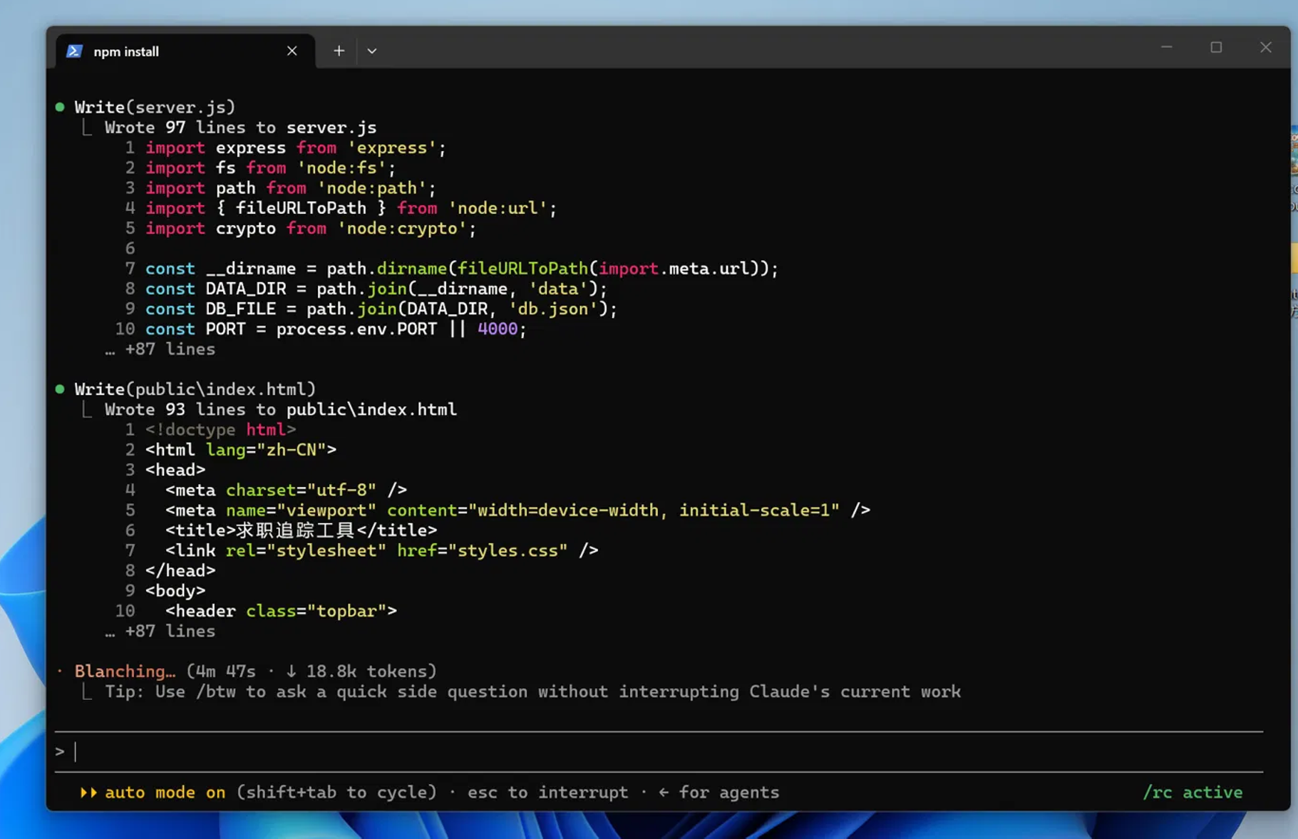The height and width of the screenshot is (839, 1298).
Task: Click the '> ' prompt symbol
Action: pyautogui.click(x=60, y=751)
